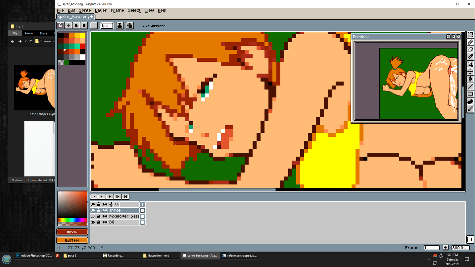Enable the Pixel-perfect checkbox
Image resolution: width=475 pixels, height=267 pixels.
point(139,26)
